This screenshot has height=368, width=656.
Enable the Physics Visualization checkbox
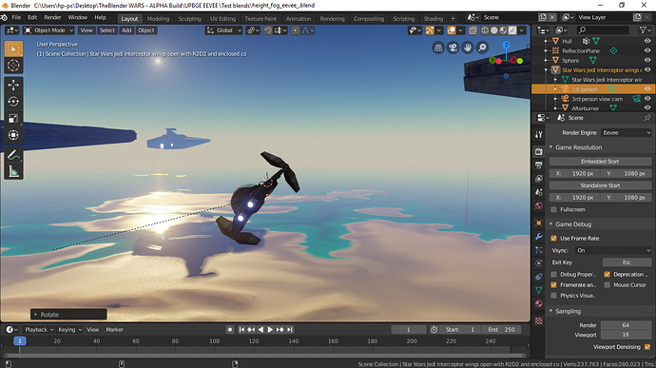(554, 296)
